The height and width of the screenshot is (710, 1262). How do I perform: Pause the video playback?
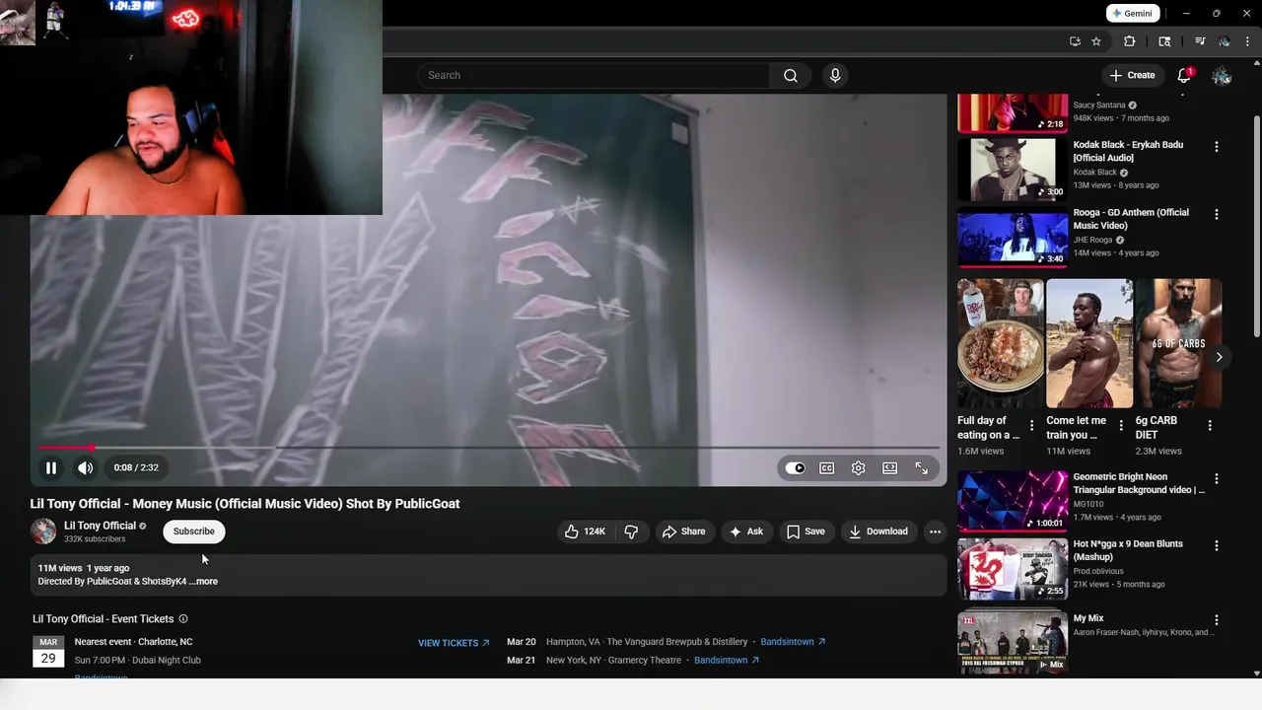pyautogui.click(x=51, y=467)
